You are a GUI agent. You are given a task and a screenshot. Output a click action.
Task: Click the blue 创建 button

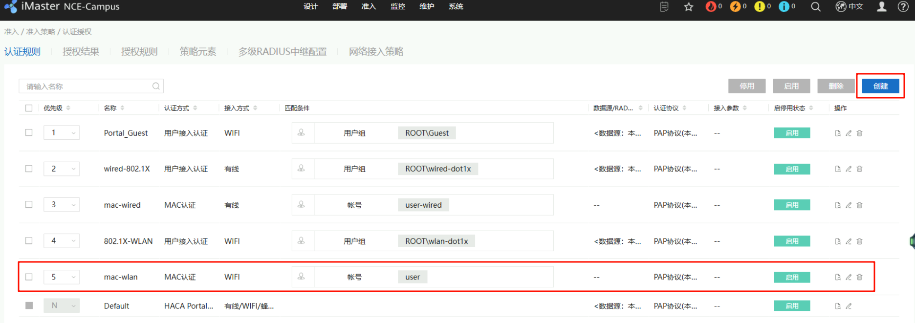pos(880,86)
